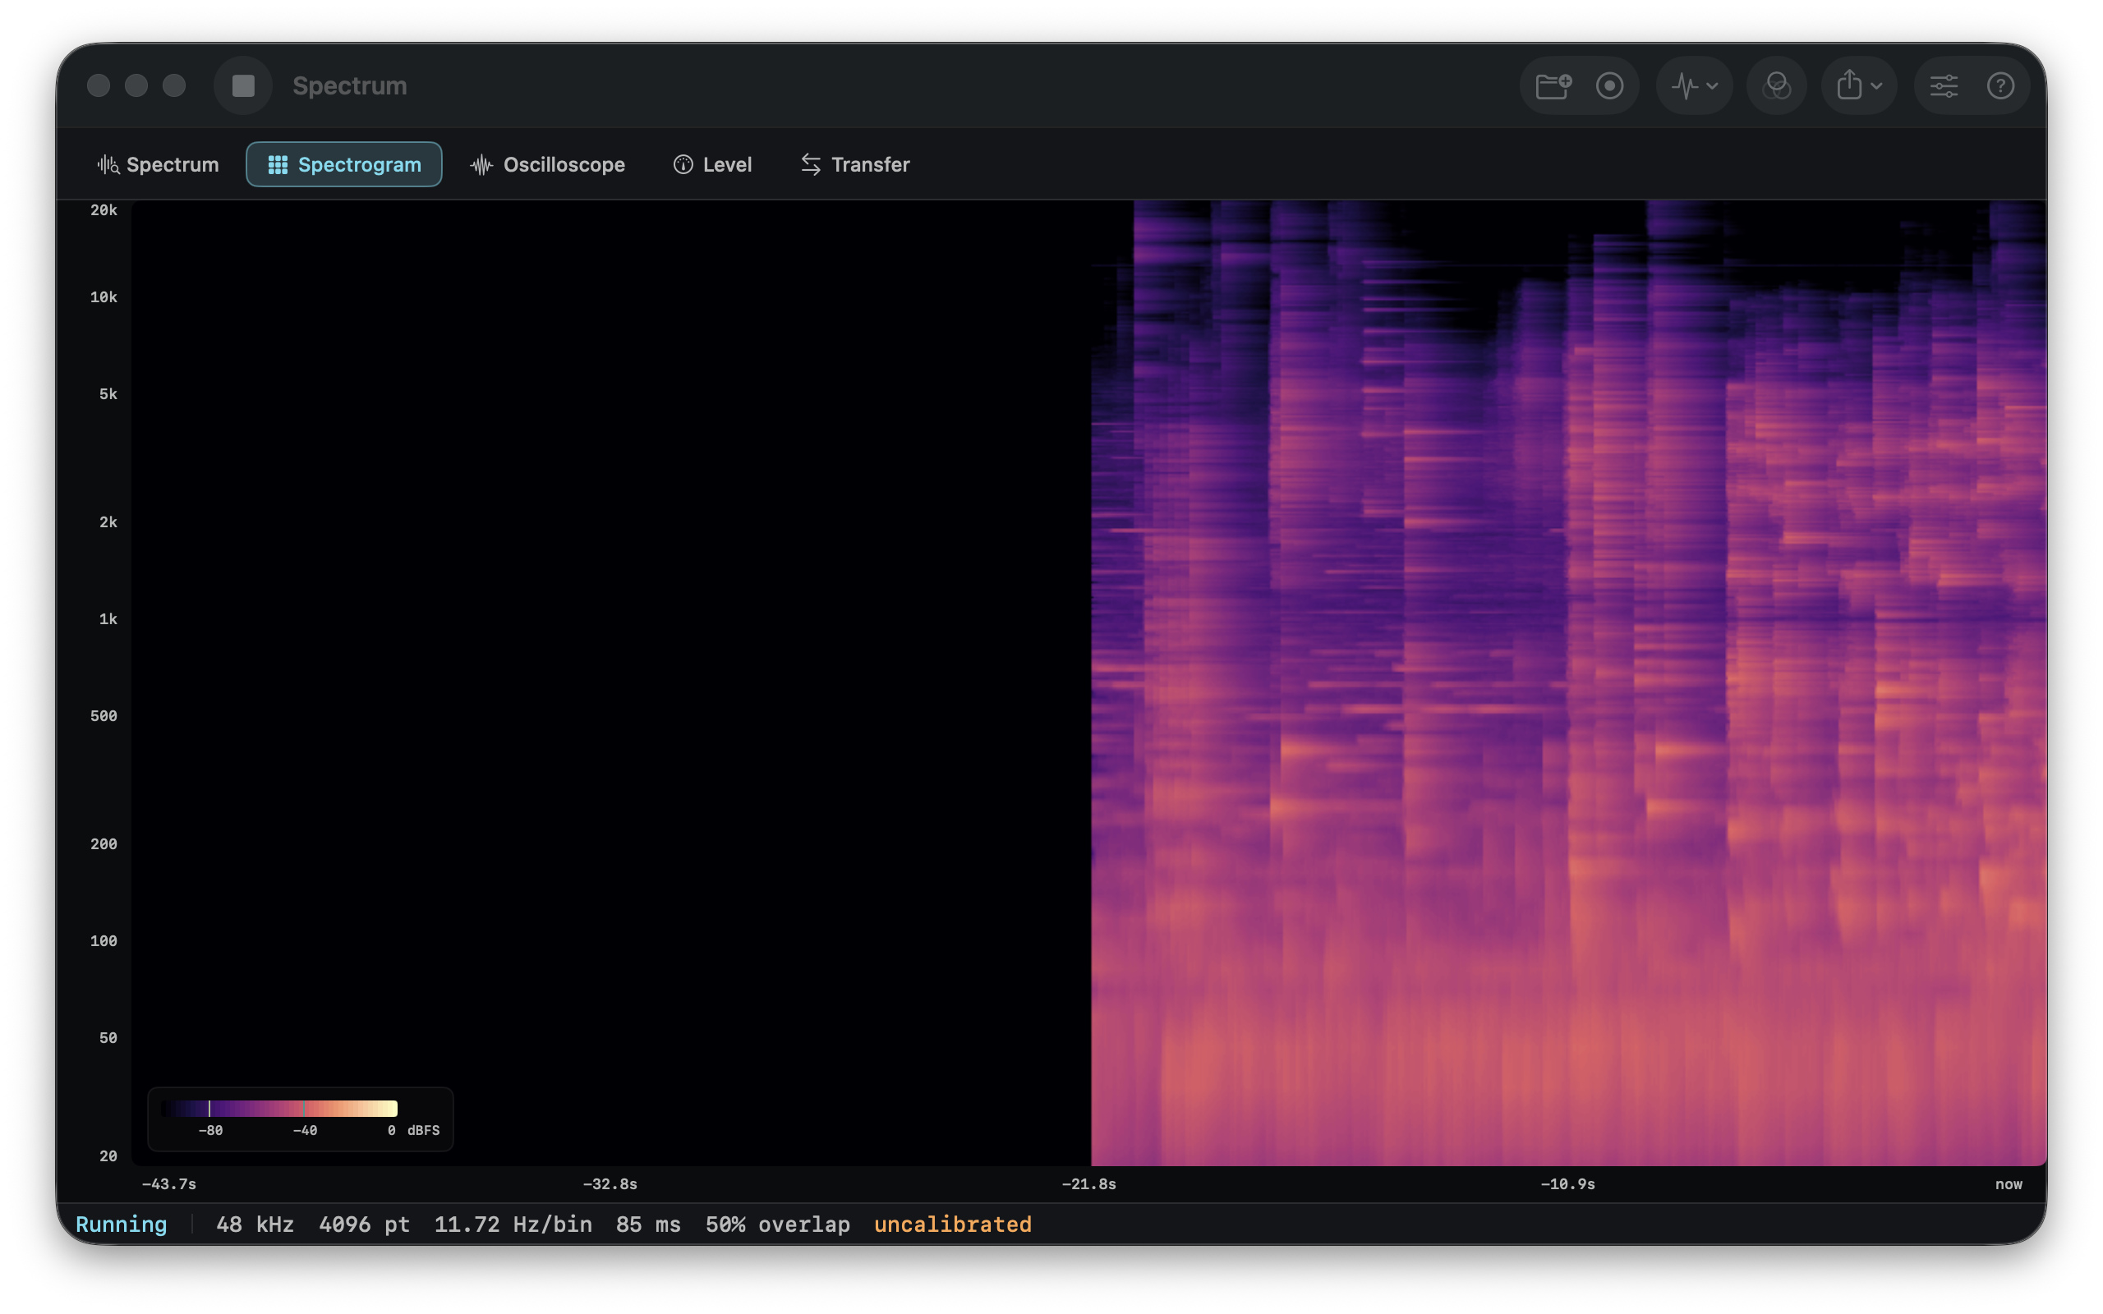
Task: Click the 'Spectrum' window title text
Action: (349, 86)
